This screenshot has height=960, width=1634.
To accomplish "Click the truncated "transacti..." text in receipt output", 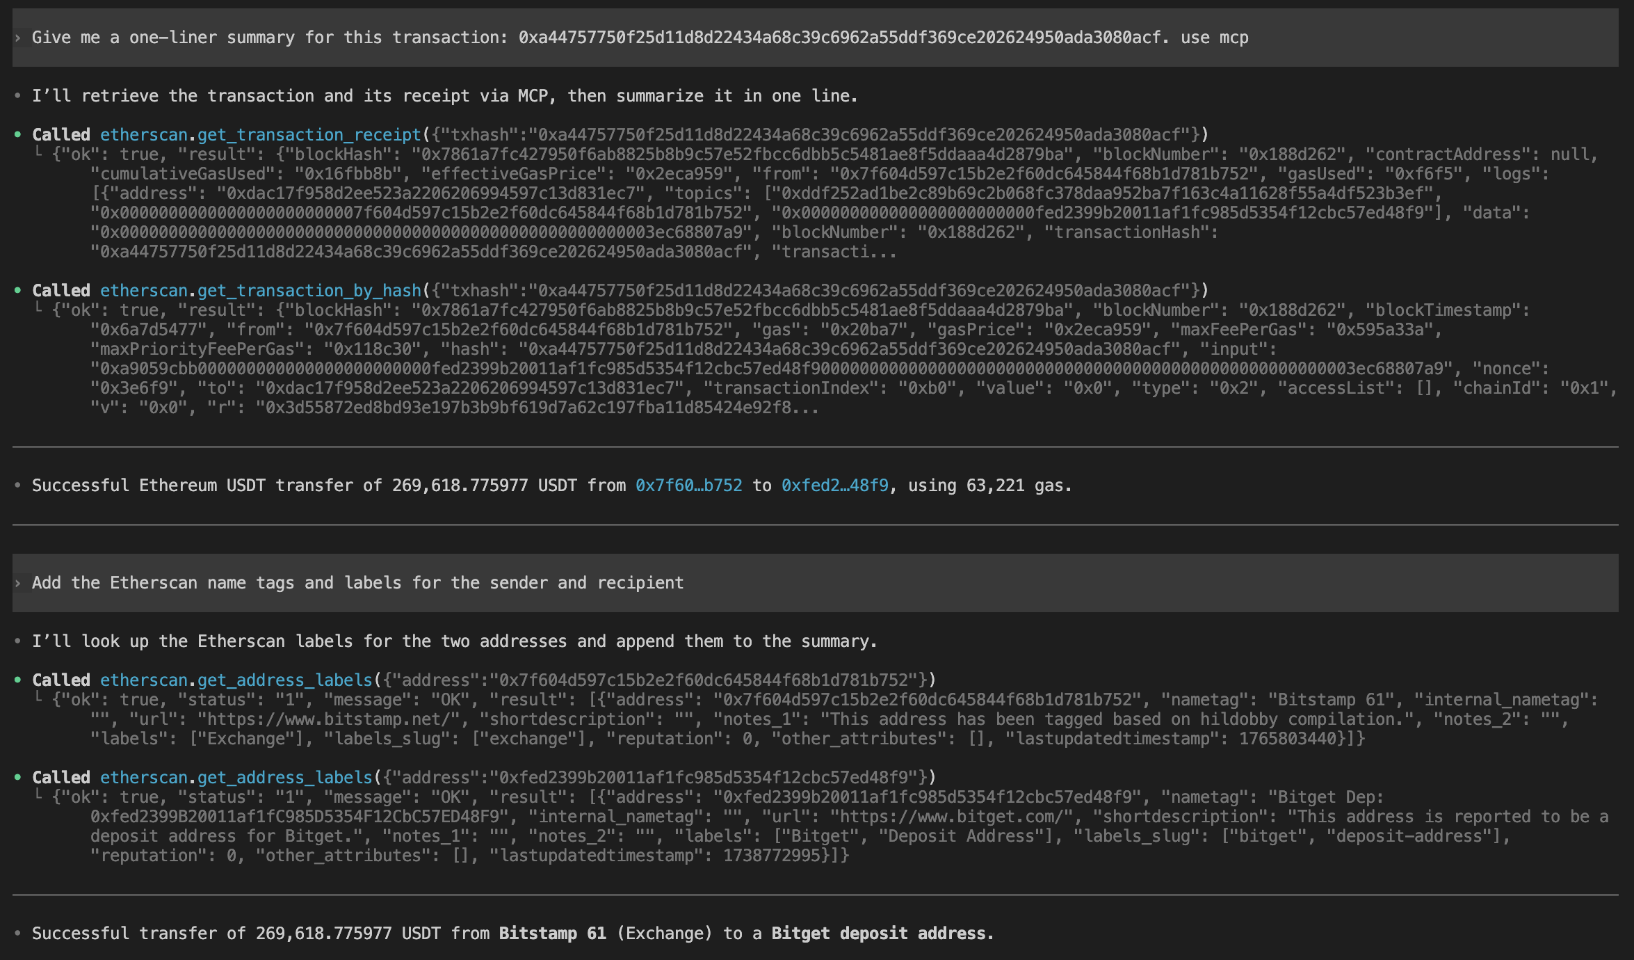I will point(834,252).
